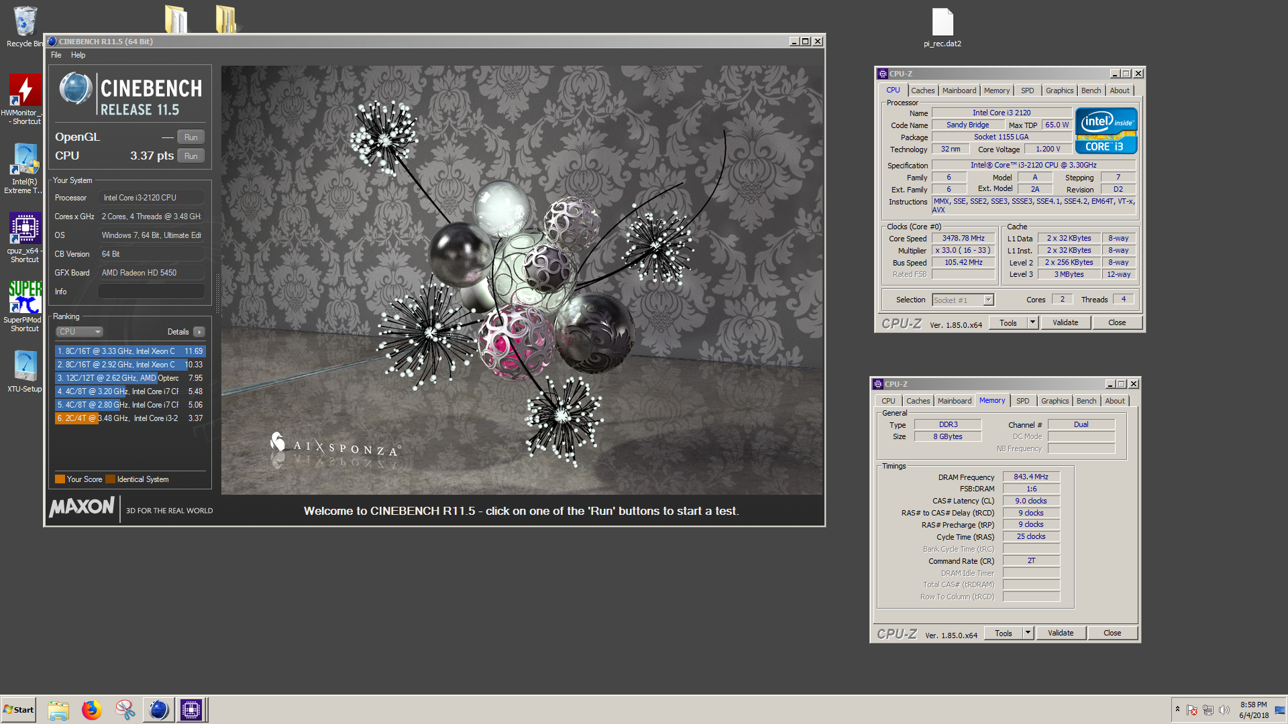Click Tools button in upper CPU-Z
Image resolution: width=1288 pixels, height=724 pixels.
[x=1008, y=323]
